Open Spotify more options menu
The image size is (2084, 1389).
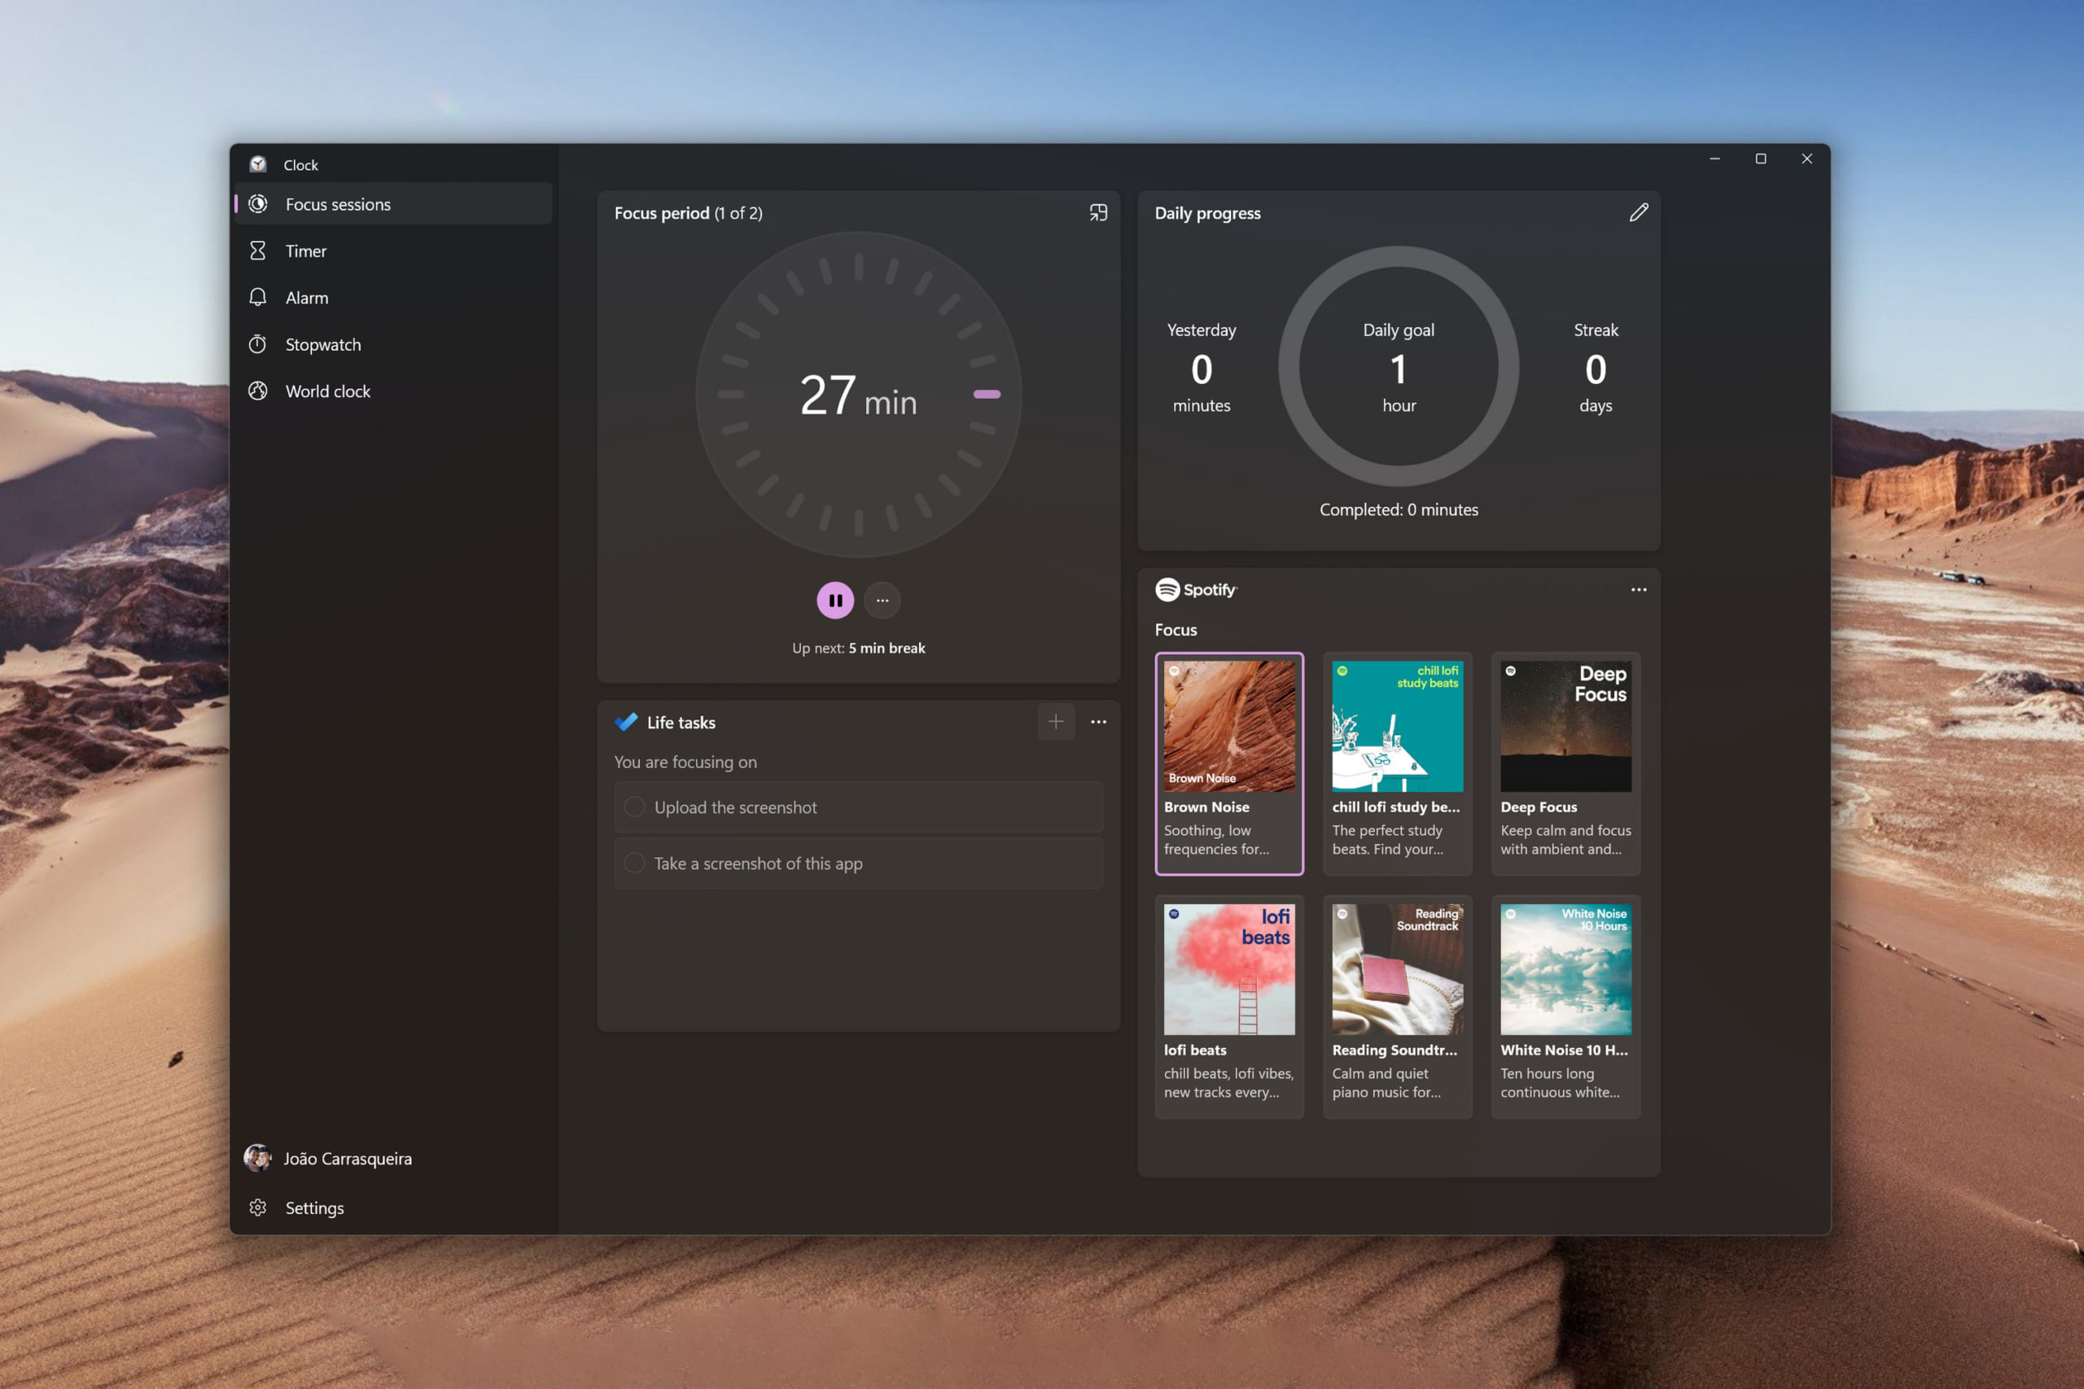(1639, 589)
